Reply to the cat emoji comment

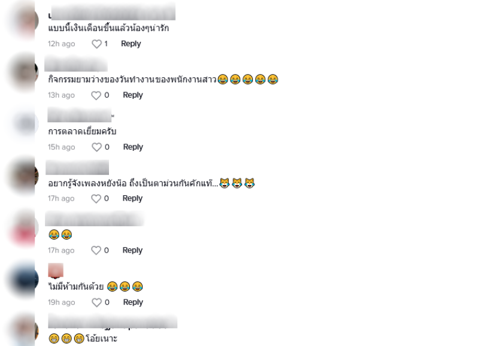pyautogui.click(x=132, y=198)
